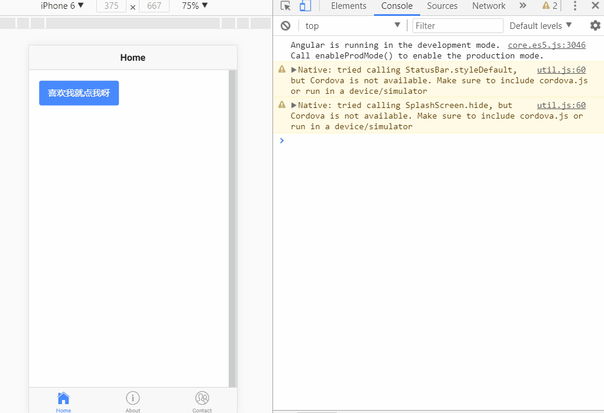Click the warning icon beside SplashScreen message
Screen dimensions: 604x413
click(x=282, y=104)
